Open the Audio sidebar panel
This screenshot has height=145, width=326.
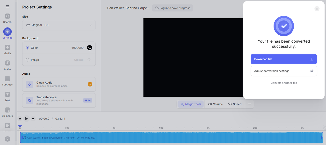click(7, 65)
